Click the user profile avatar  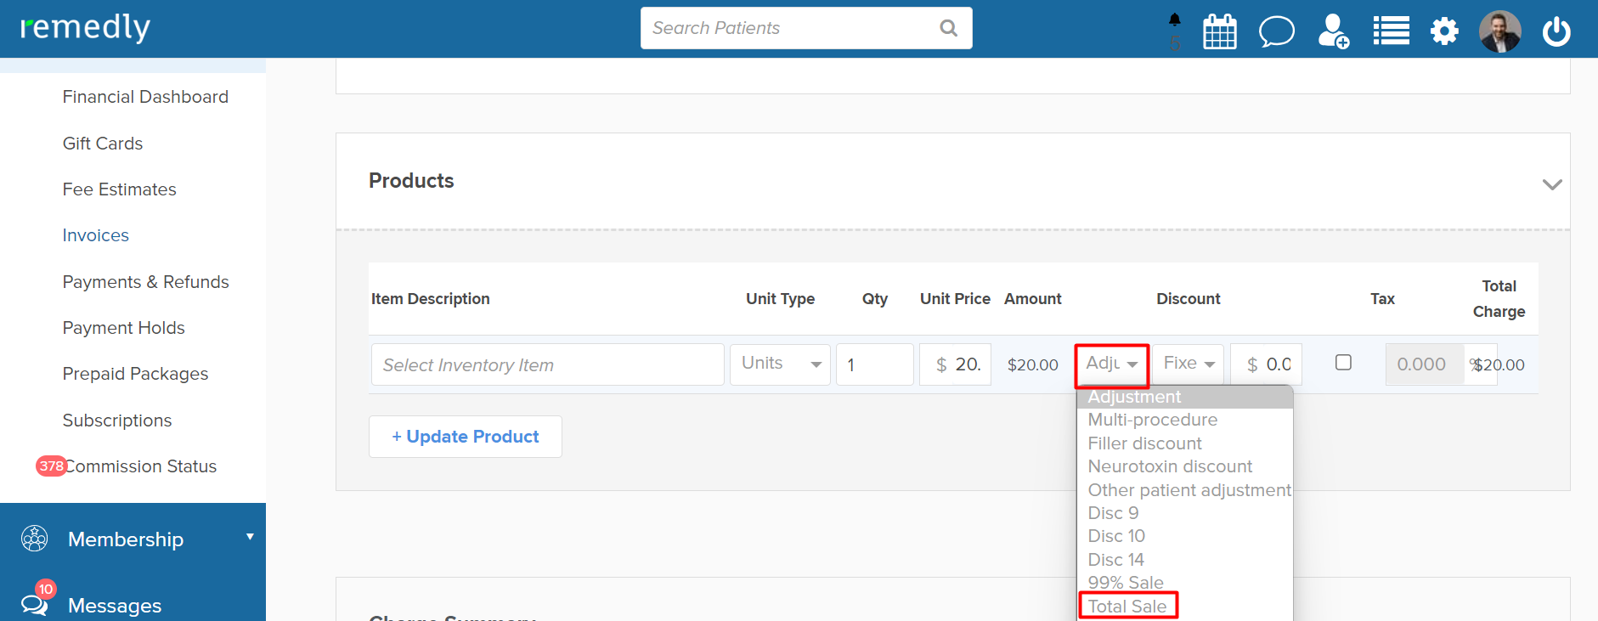(1499, 32)
